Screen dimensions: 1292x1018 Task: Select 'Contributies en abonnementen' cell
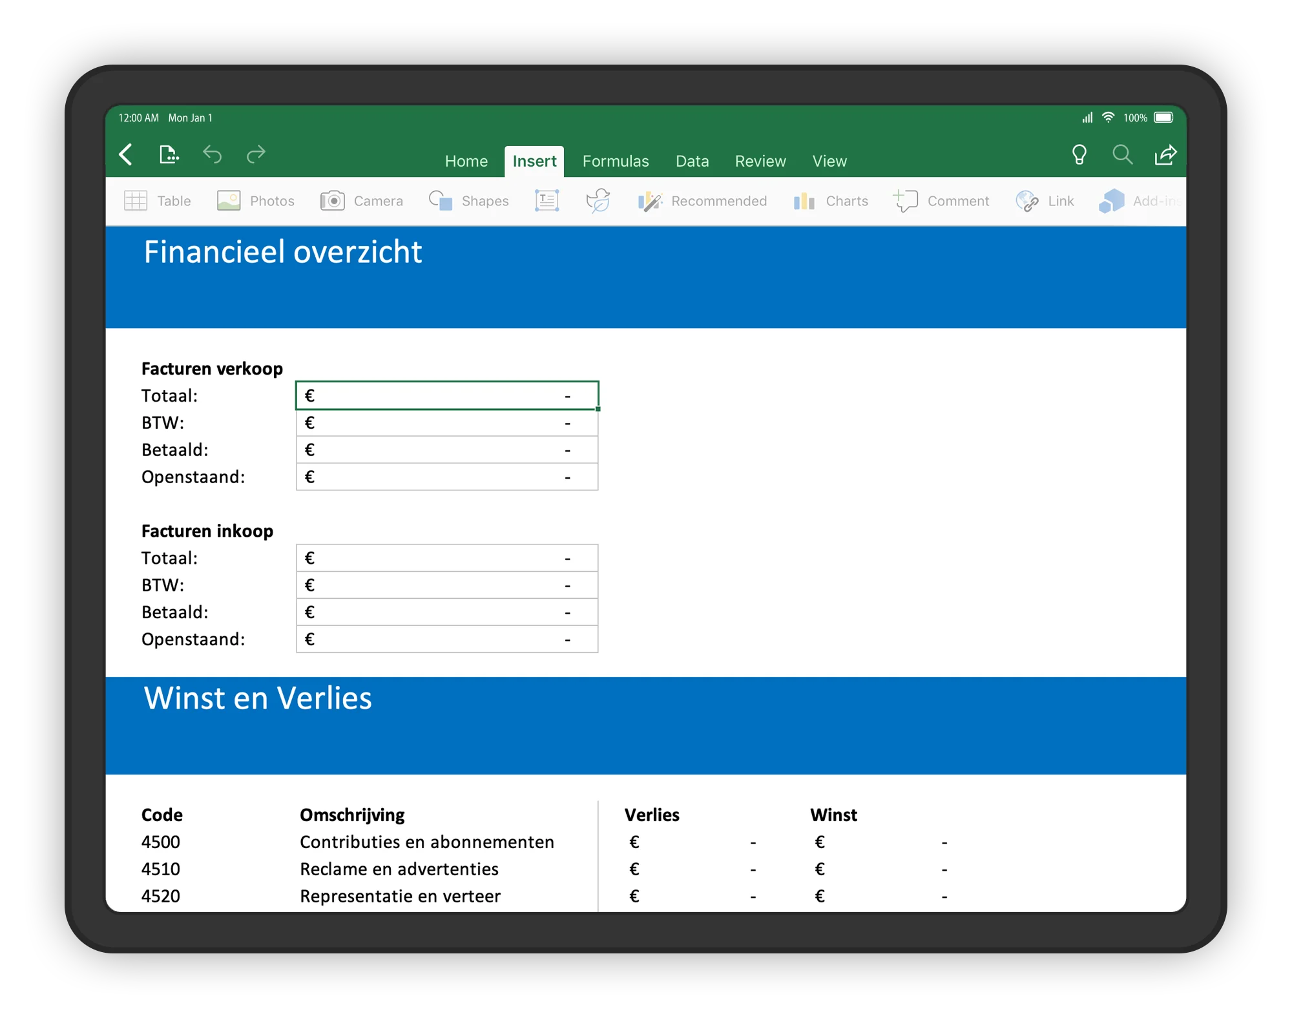coord(427,842)
